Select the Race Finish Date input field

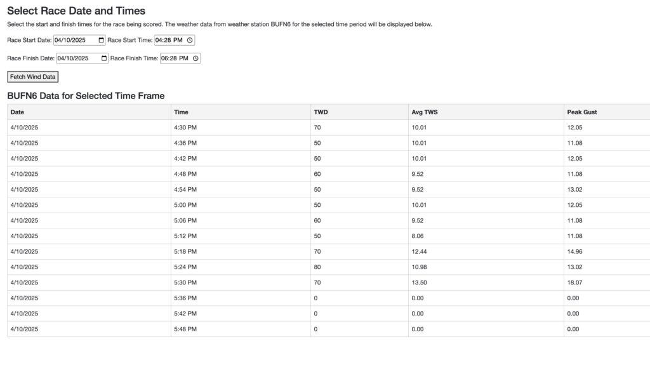83,58
